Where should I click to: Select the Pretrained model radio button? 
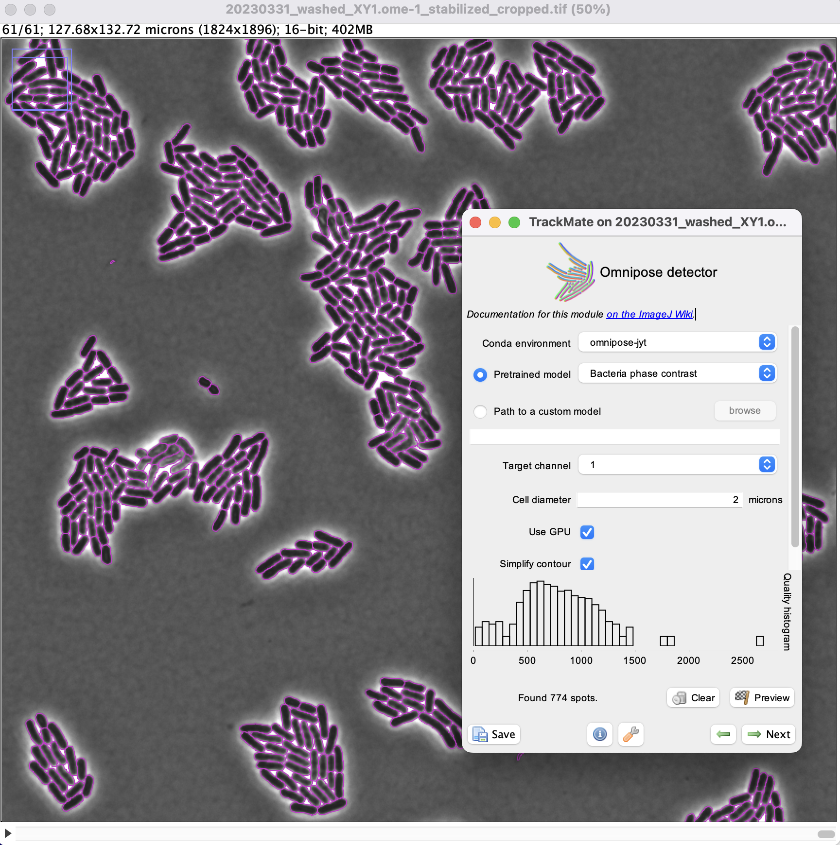[480, 374]
